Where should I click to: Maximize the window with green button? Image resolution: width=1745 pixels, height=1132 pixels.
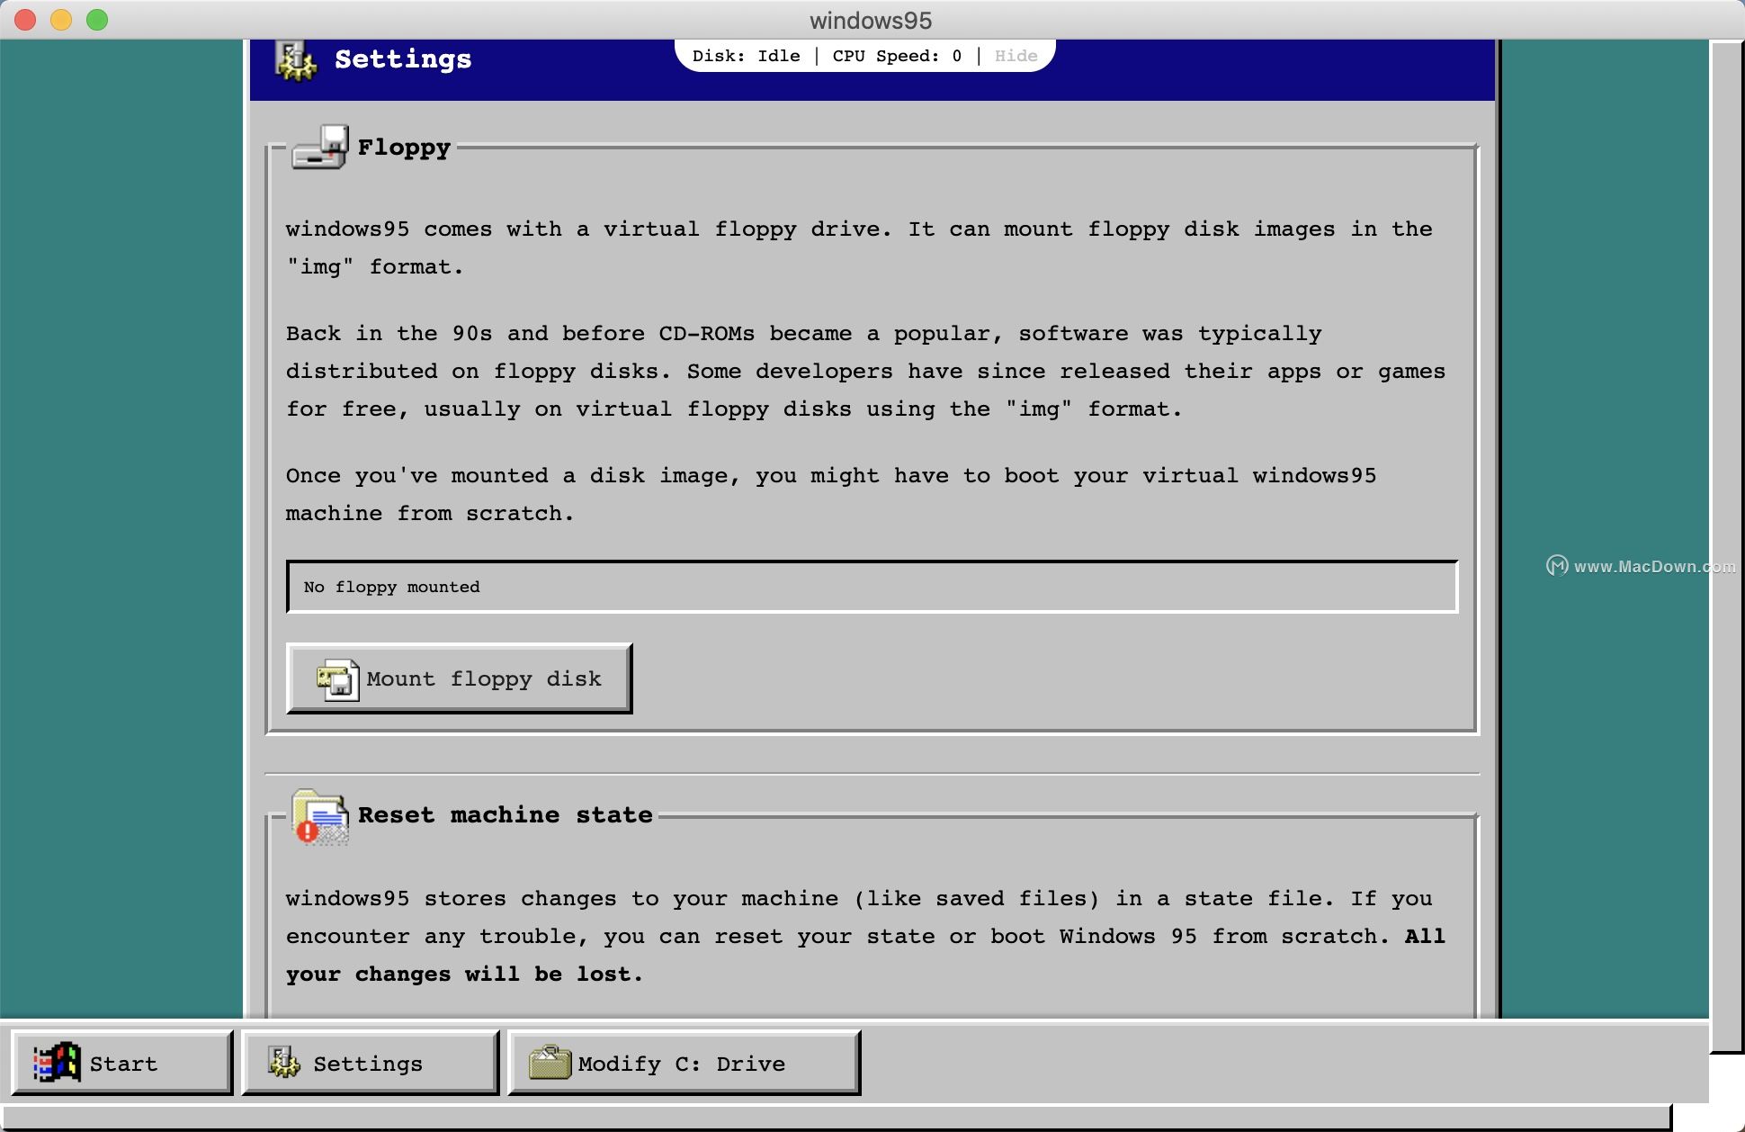(97, 20)
